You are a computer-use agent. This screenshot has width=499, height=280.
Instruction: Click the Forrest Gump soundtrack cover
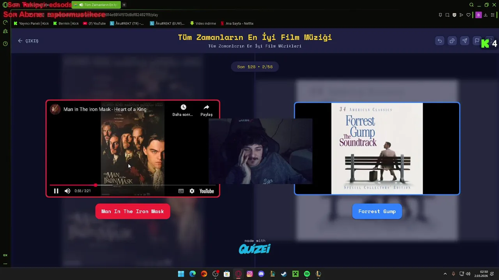pyautogui.click(x=377, y=149)
